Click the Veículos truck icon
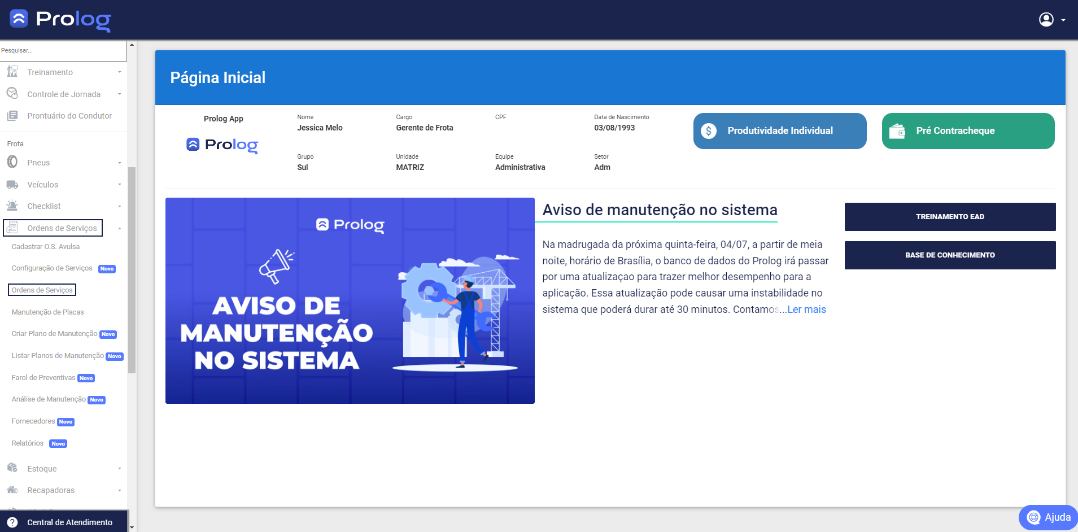This screenshot has width=1078, height=532. coord(12,185)
